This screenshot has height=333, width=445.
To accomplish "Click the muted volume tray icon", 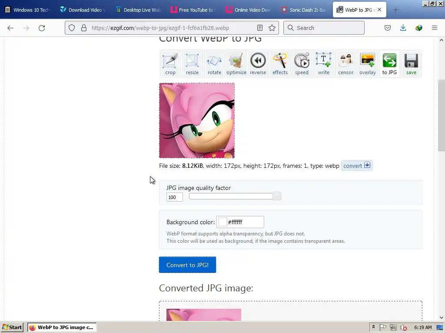I will 403,328.
